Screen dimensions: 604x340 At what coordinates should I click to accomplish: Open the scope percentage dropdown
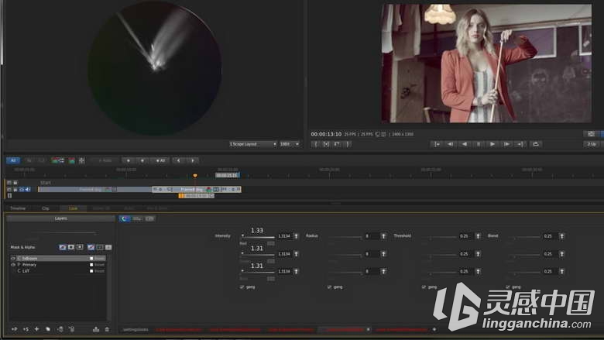(290, 144)
